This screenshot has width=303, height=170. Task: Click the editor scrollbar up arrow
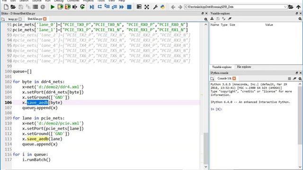[x=206, y=25]
